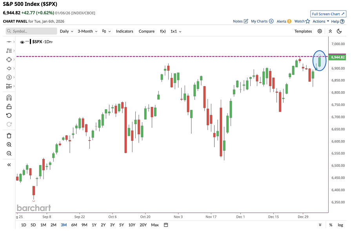Enable log scaling on the price axis
351x231 pixels.
point(340,225)
